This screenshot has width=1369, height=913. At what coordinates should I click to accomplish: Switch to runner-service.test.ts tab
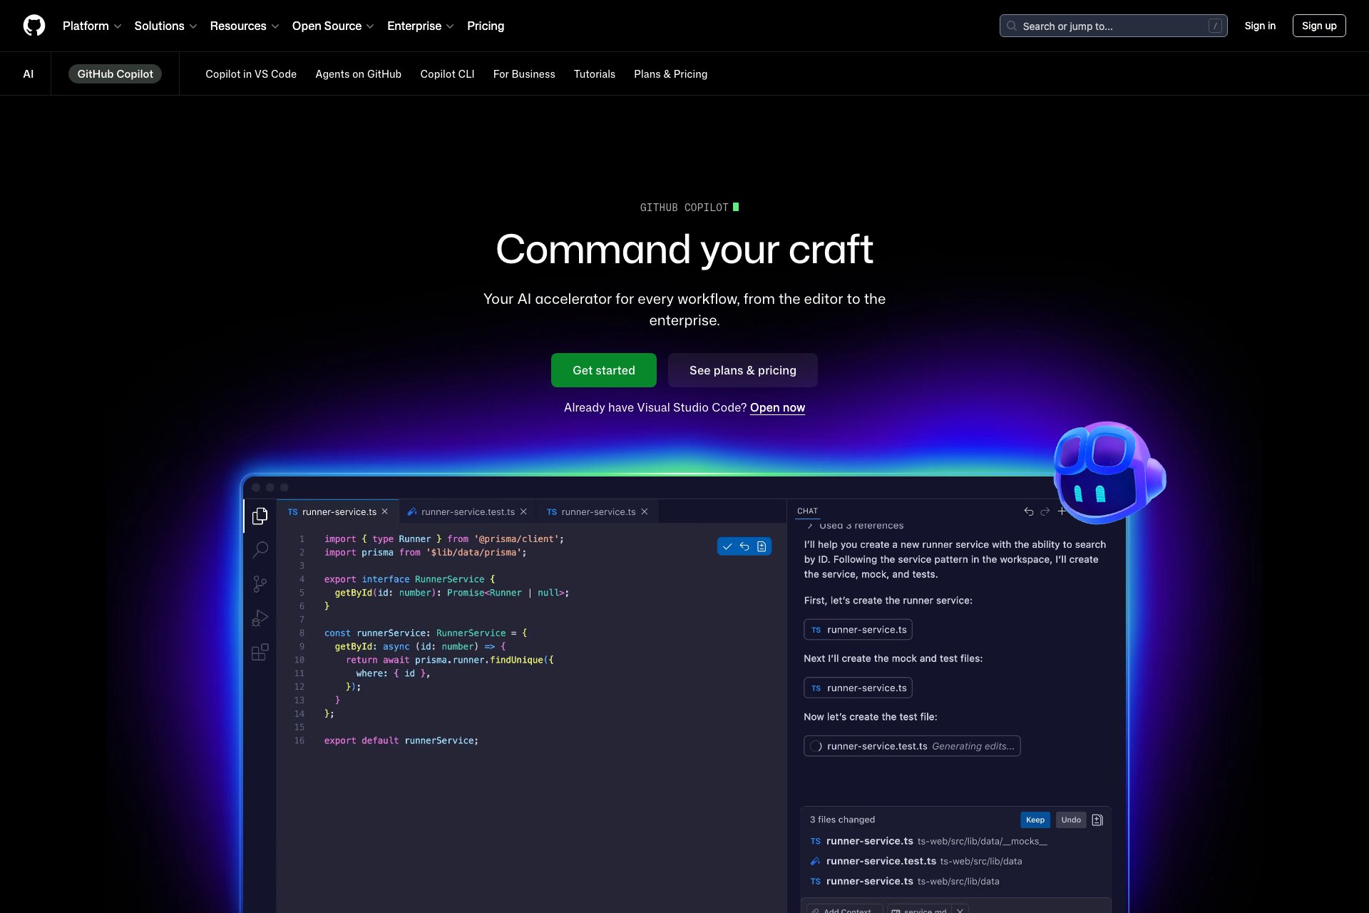click(x=467, y=511)
